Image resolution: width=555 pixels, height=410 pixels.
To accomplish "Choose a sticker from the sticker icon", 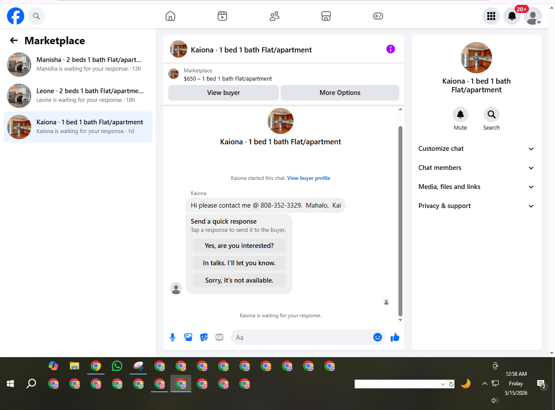I will coord(204,337).
